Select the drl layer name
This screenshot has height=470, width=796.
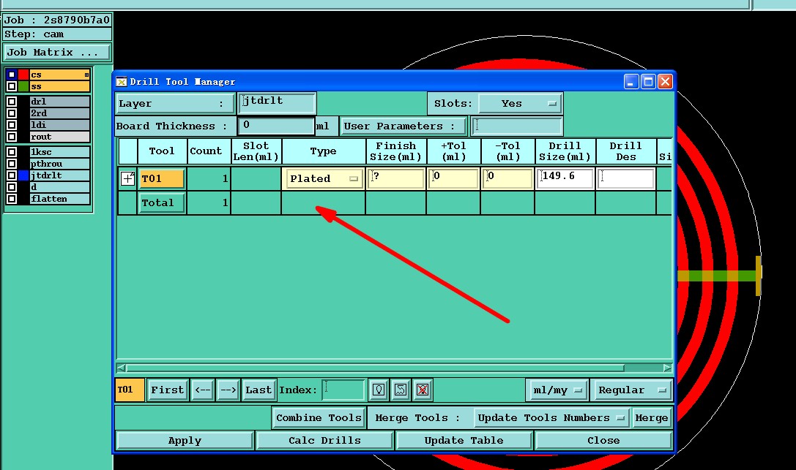[x=60, y=102]
